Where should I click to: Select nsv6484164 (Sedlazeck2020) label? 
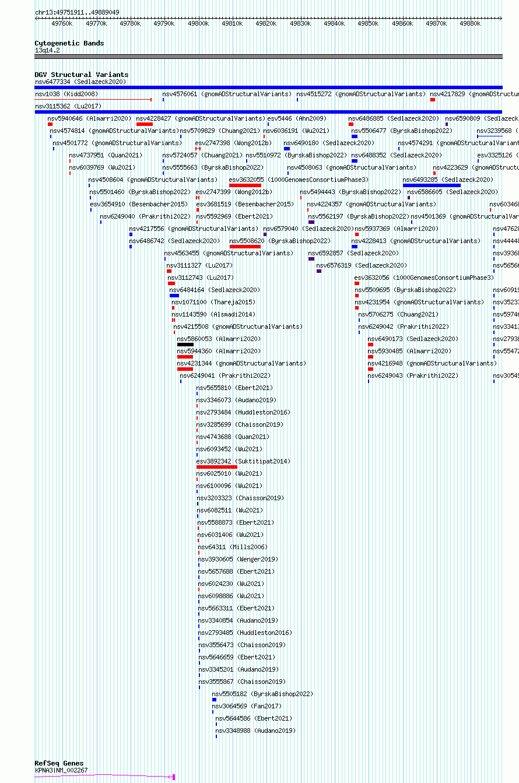(215, 290)
